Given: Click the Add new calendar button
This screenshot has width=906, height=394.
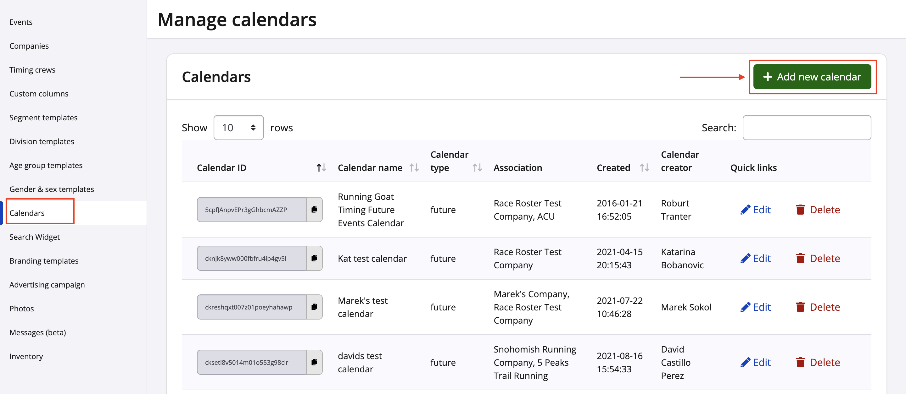Looking at the screenshot, I should 812,77.
